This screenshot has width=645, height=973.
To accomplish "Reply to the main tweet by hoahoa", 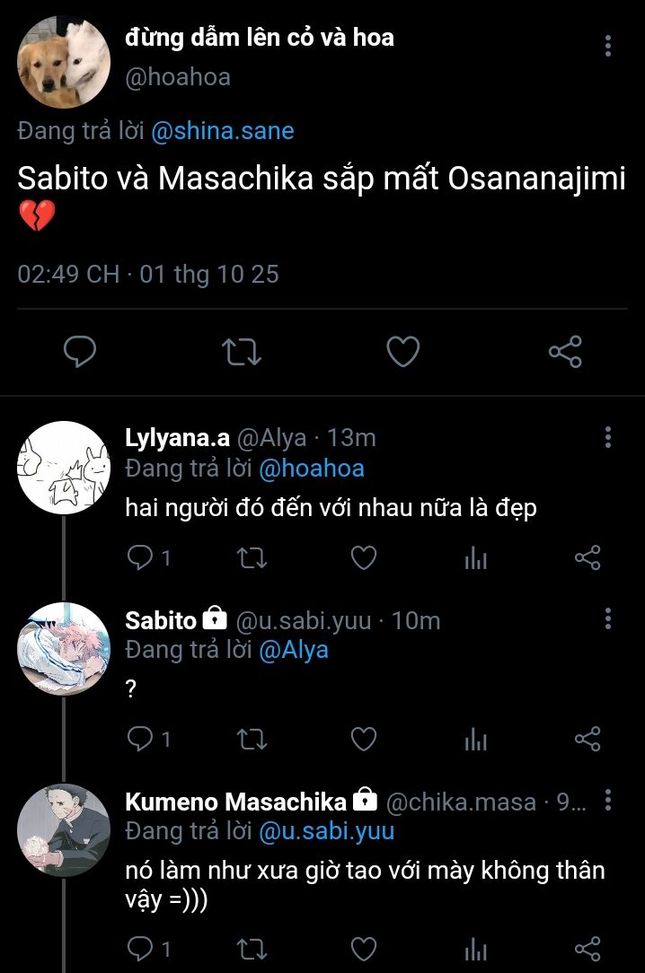I will [80, 351].
